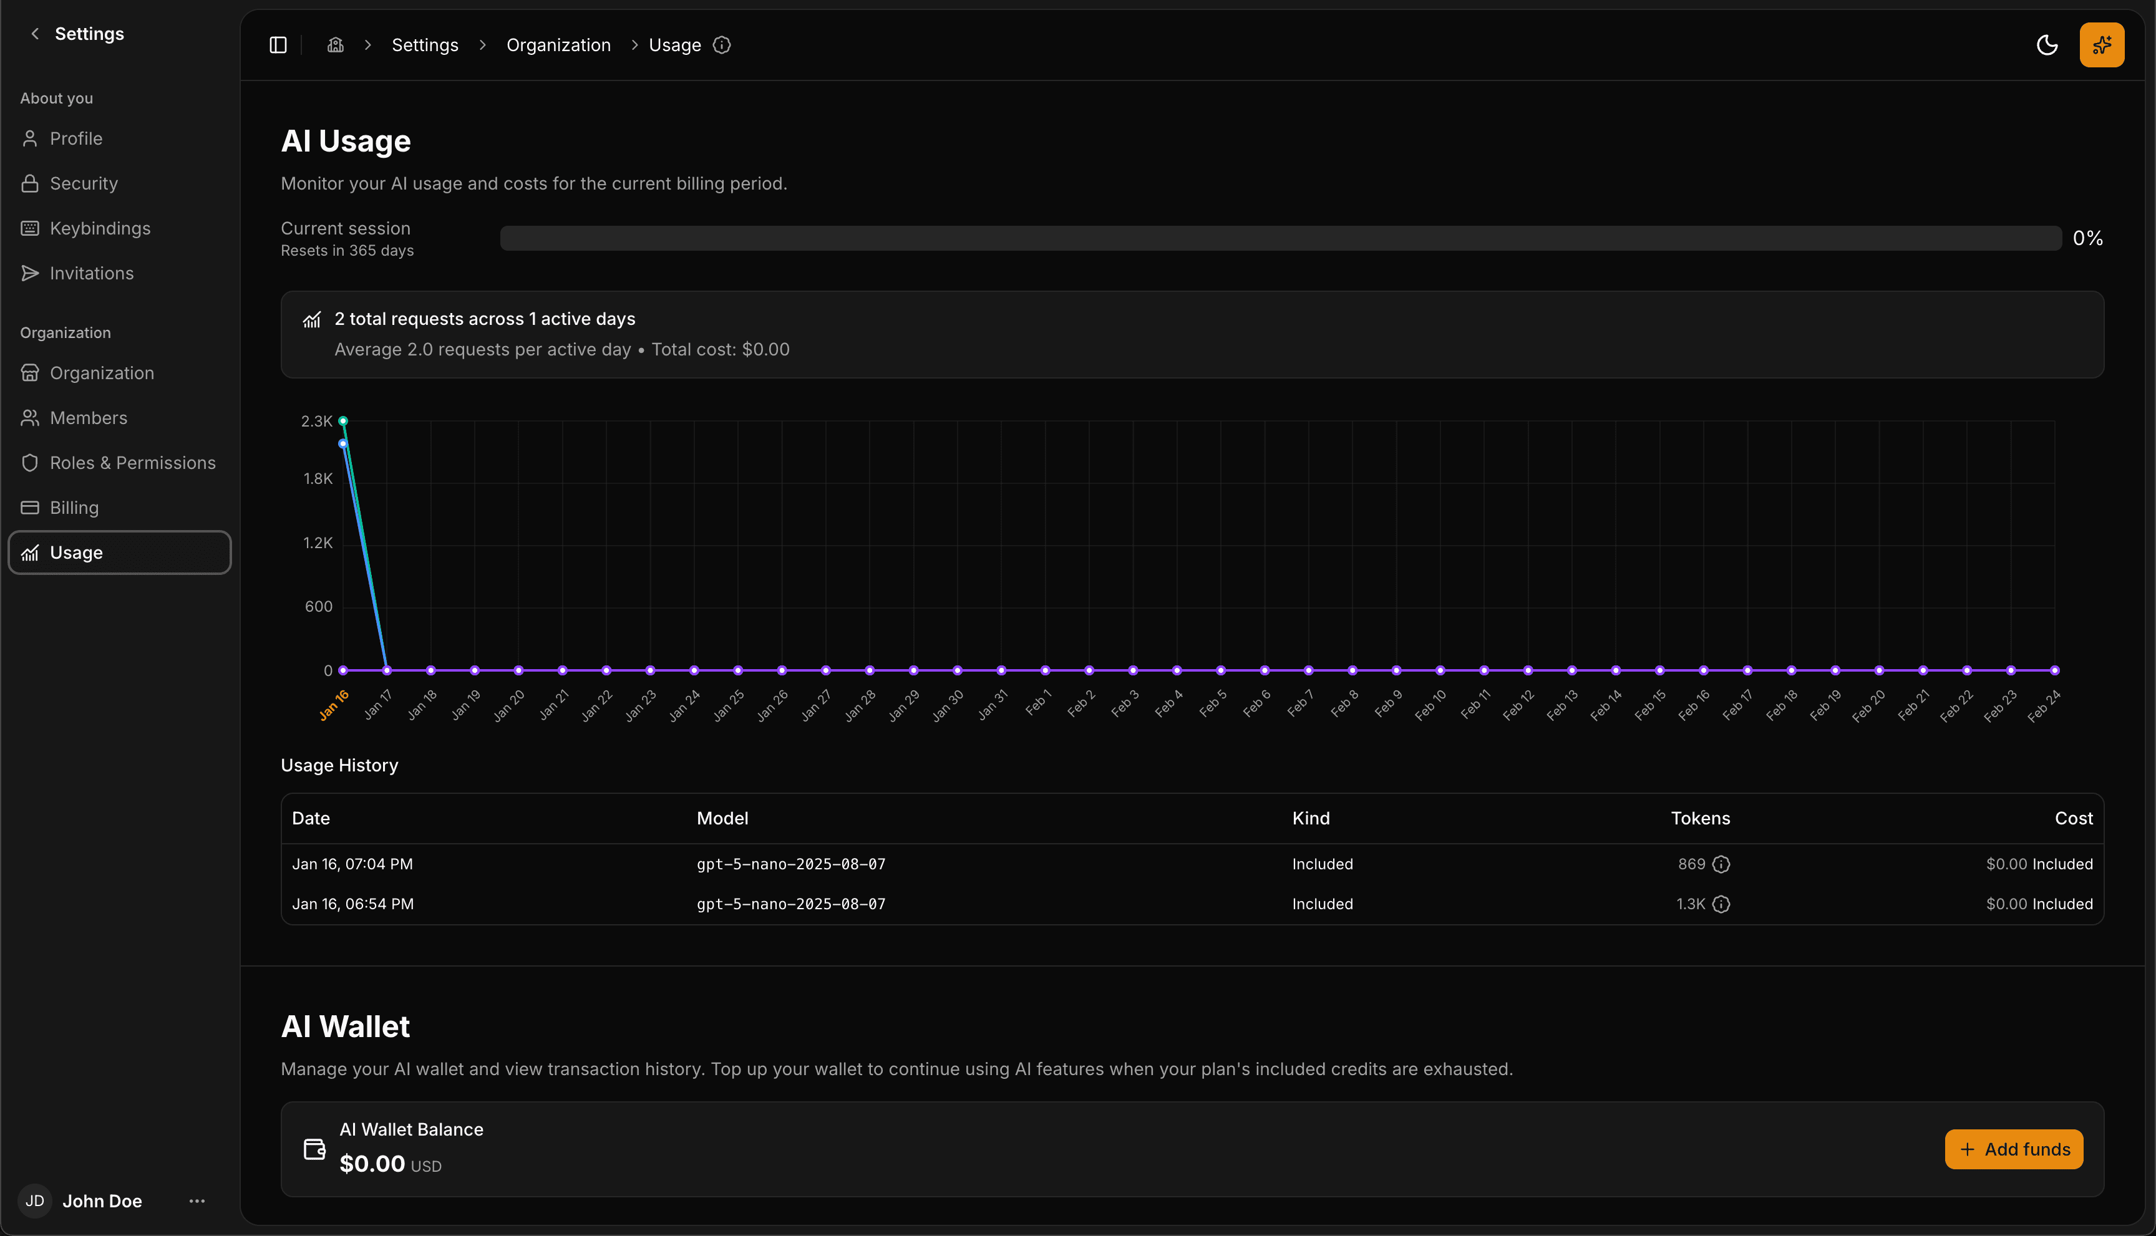Click the Add funds button
This screenshot has width=2156, height=1236.
2013,1149
